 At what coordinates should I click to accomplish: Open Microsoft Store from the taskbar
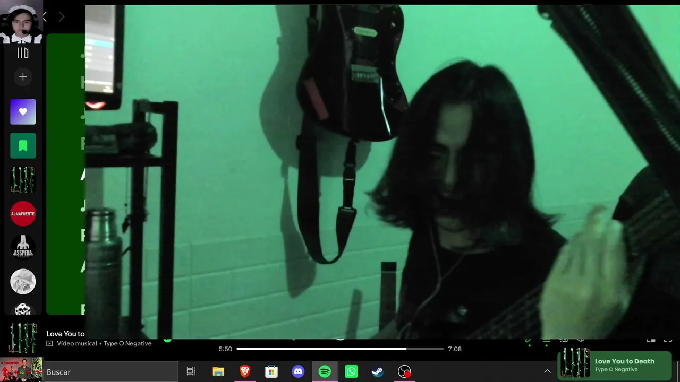coord(271,372)
